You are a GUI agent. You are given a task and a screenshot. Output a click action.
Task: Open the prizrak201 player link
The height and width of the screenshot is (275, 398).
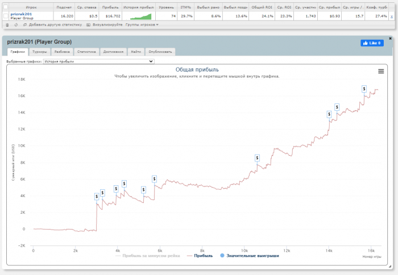[x=21, y=14]
